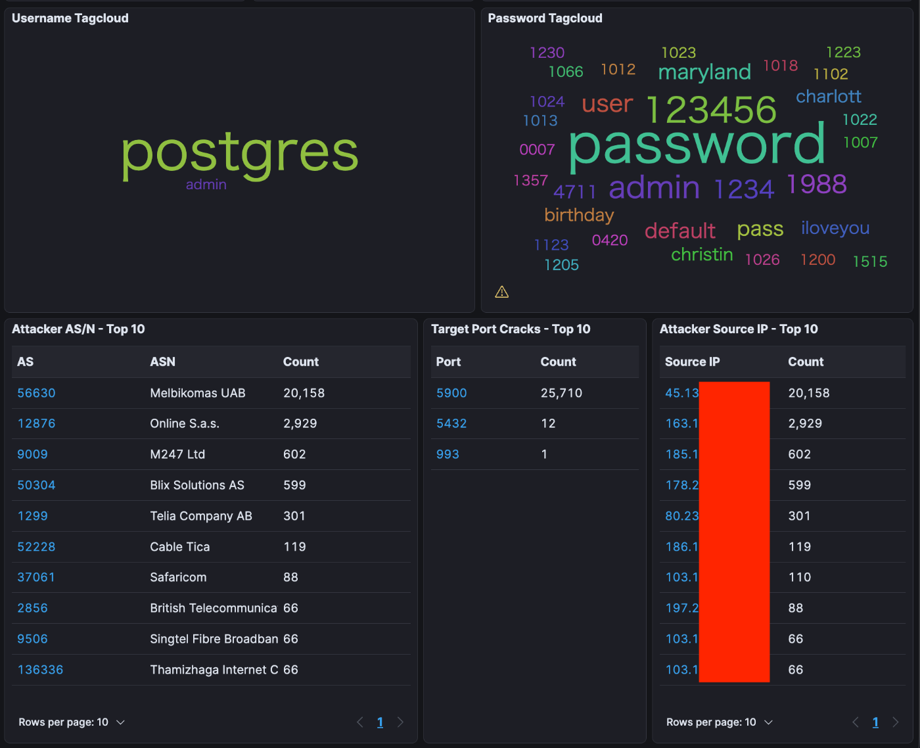The image size is (920, 748).
Task: Click port 5900 link
Action: (451, 393)
